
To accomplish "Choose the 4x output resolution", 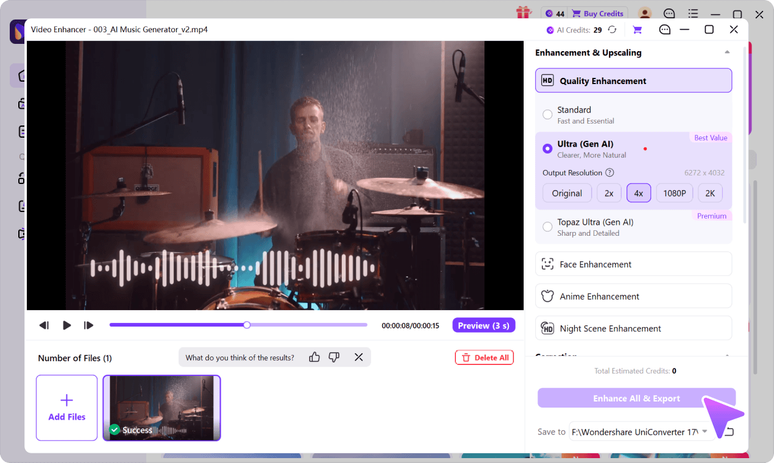I will coord(639,193).
